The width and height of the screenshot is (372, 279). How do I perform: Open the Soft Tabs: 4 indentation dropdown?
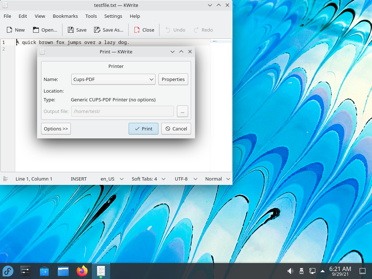point(149,179)
